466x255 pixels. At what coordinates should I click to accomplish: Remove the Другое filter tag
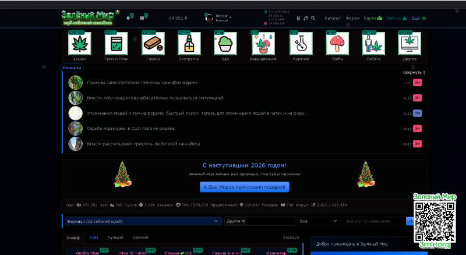pos(243,221)
